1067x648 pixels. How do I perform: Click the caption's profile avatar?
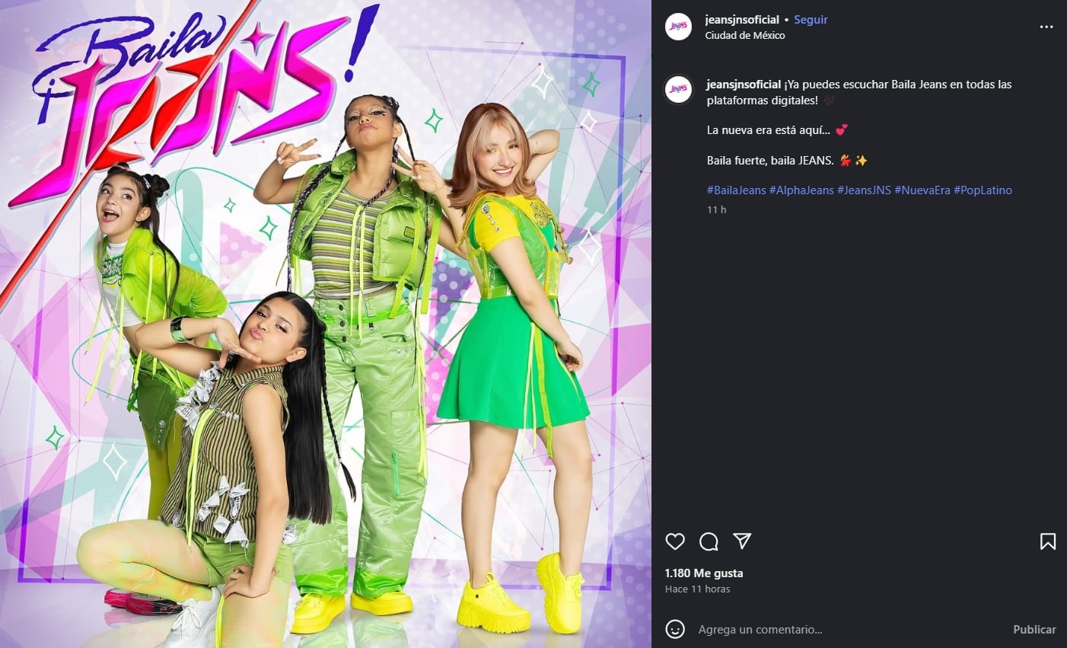[x=678, y=88]
